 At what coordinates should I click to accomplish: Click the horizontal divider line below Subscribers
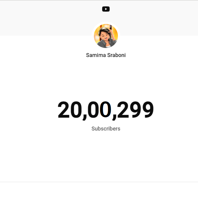click(99, 182)
